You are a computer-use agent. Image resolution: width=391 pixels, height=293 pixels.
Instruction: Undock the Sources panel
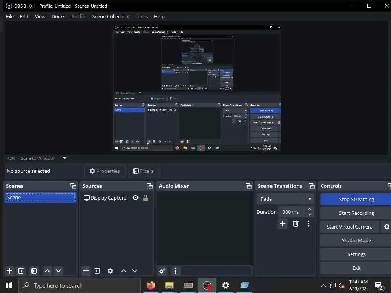149,186
